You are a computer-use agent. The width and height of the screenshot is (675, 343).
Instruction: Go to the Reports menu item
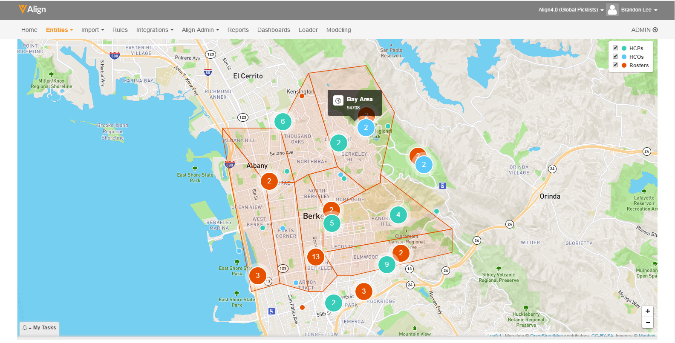coord(238,30)
